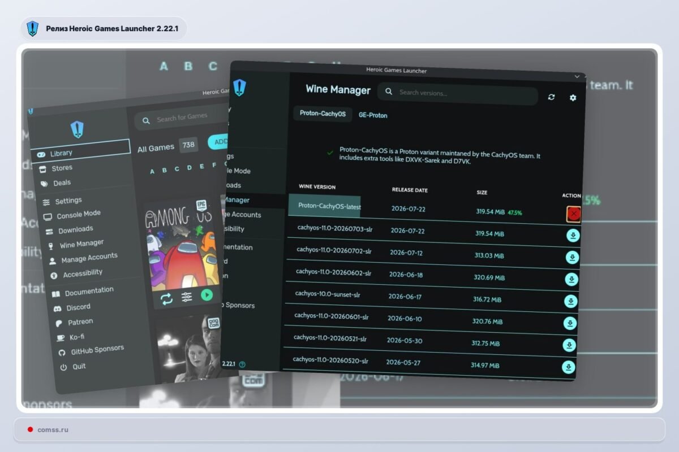Download cachyos-11.0-20260521-slr version
Image resolution: width=679 pixels, height=452 pixels.
point(569,345)
